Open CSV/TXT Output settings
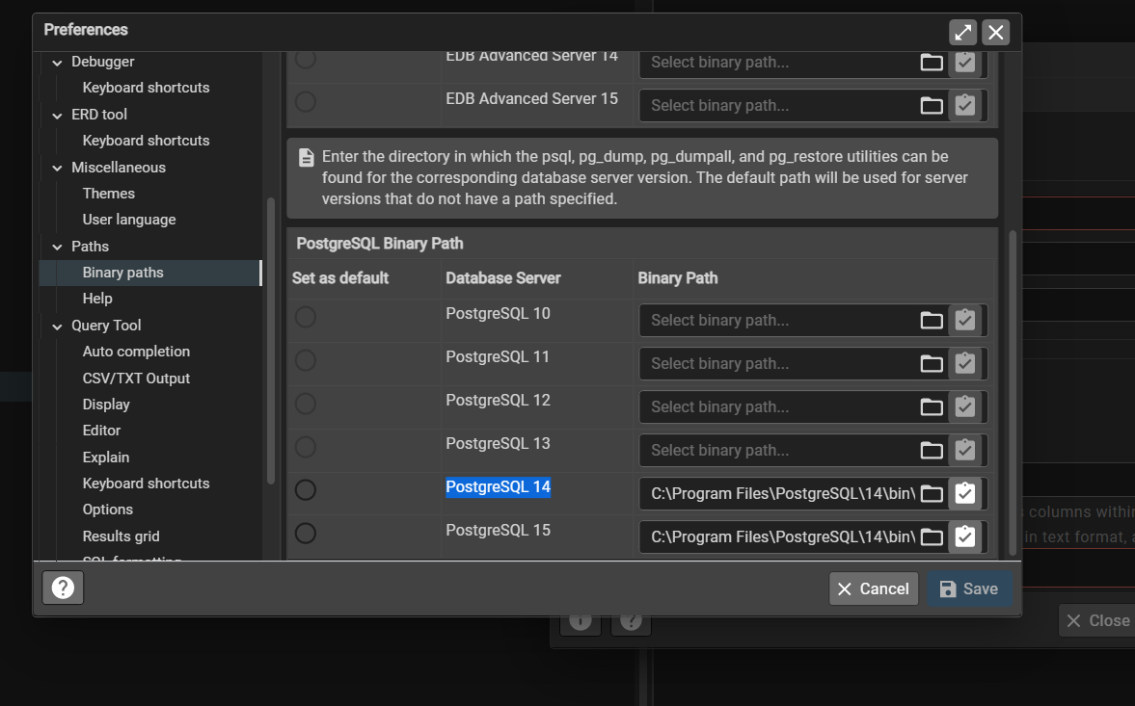The width and height of the screenshot is (1135, 706). coord(136,378)
